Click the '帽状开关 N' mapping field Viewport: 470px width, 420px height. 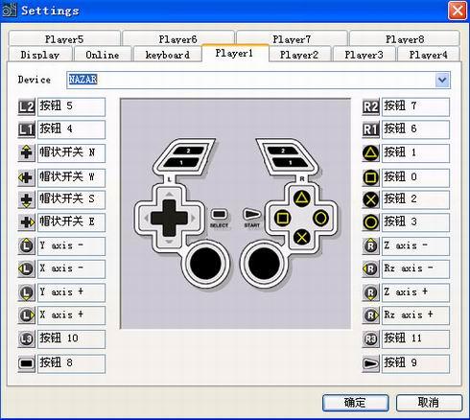71,152
